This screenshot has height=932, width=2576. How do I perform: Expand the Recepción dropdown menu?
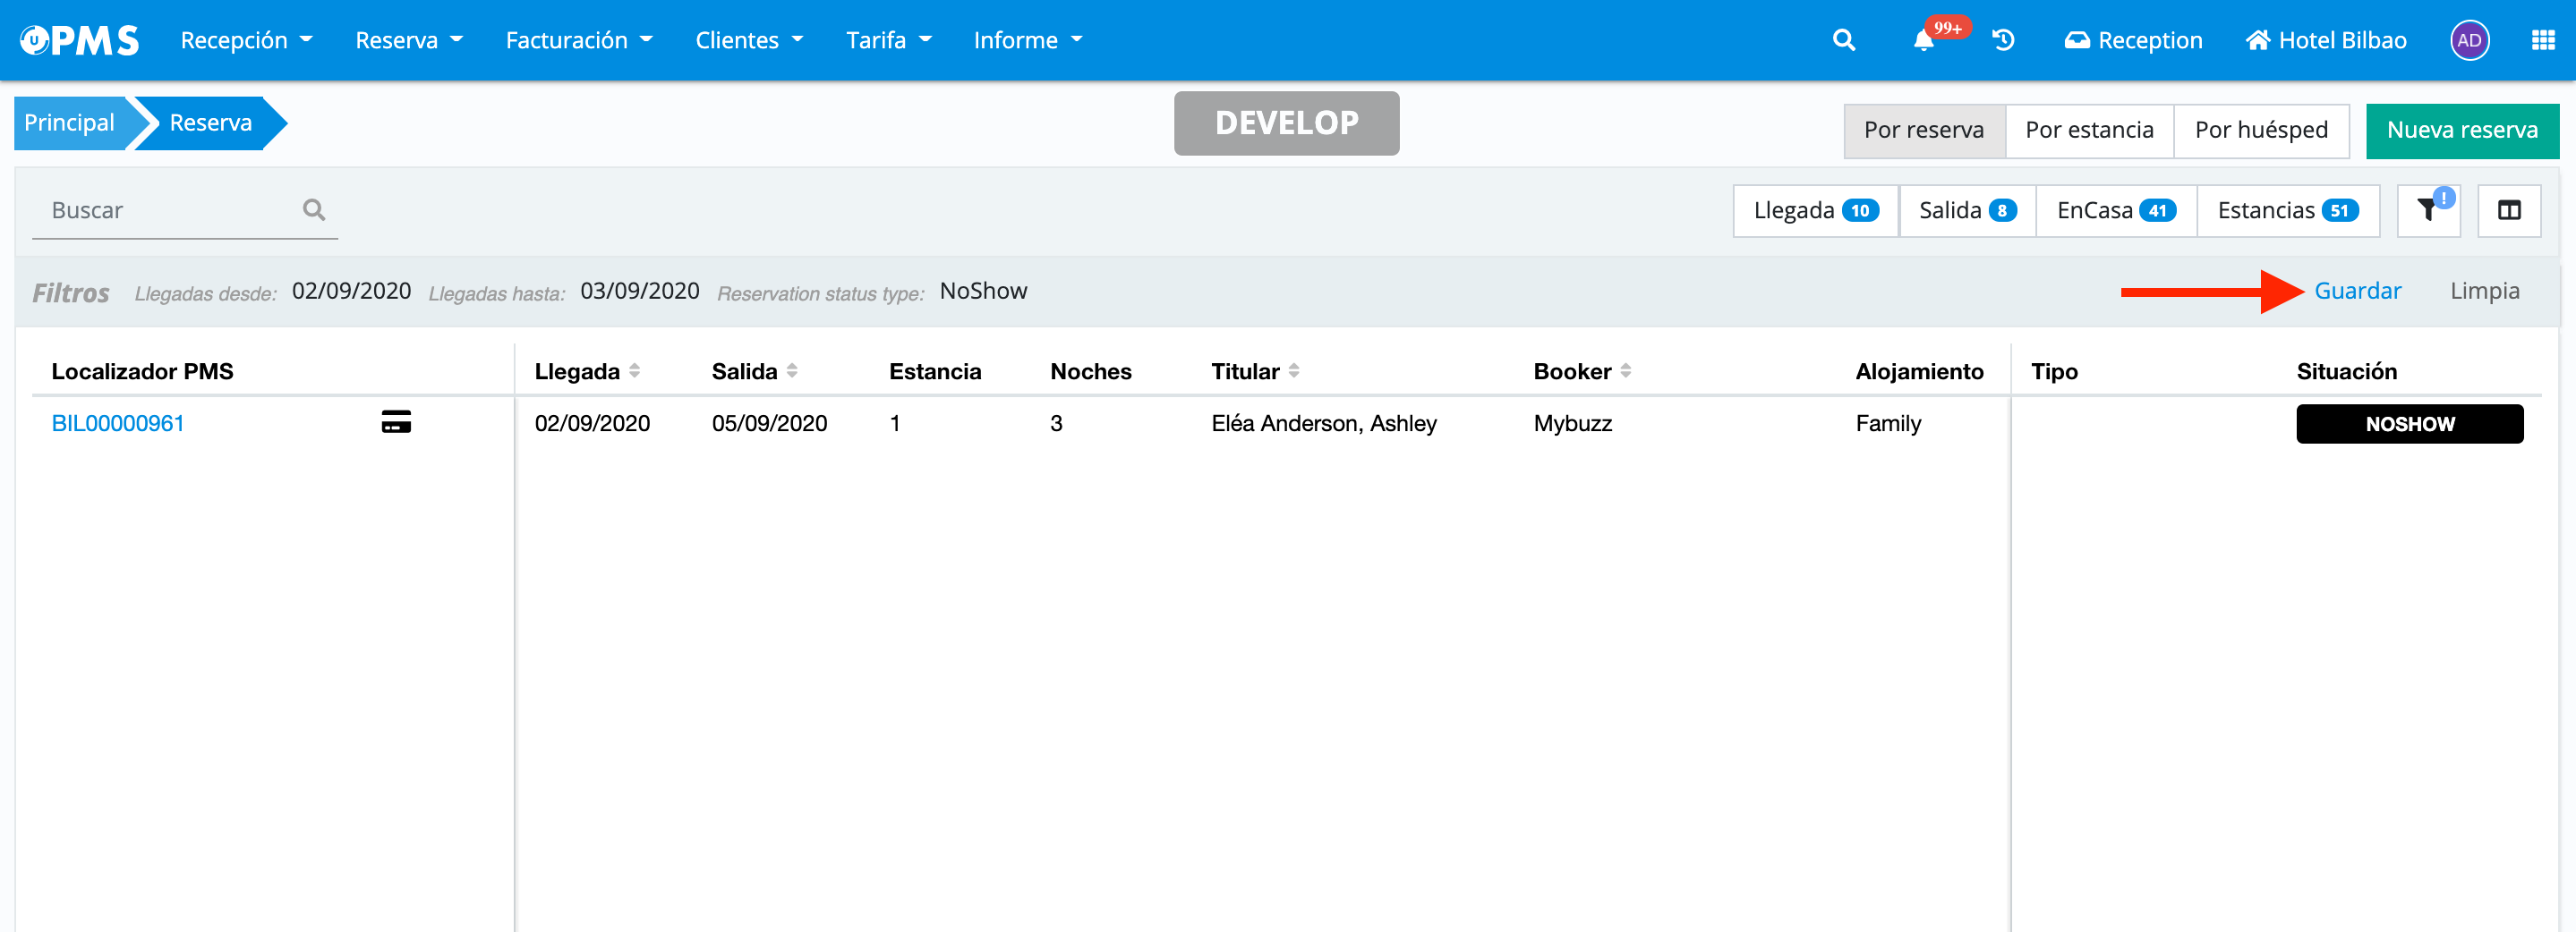[246, 40]
